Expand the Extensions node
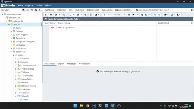 (x=11, y=38)
